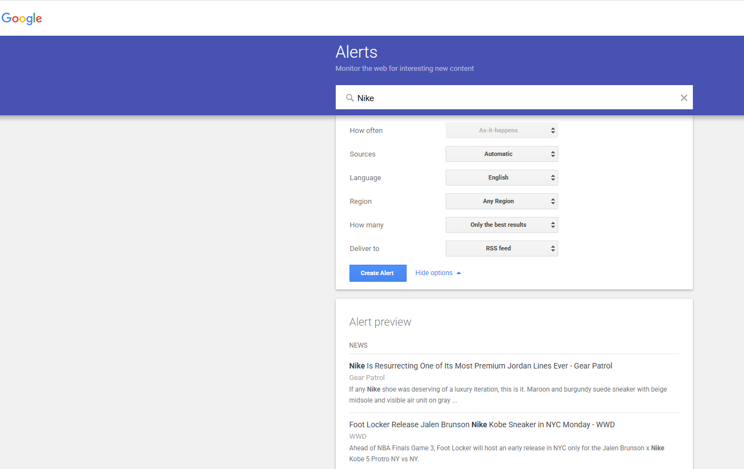
Task: Click into the Nike search field
Action: point(514,98)
